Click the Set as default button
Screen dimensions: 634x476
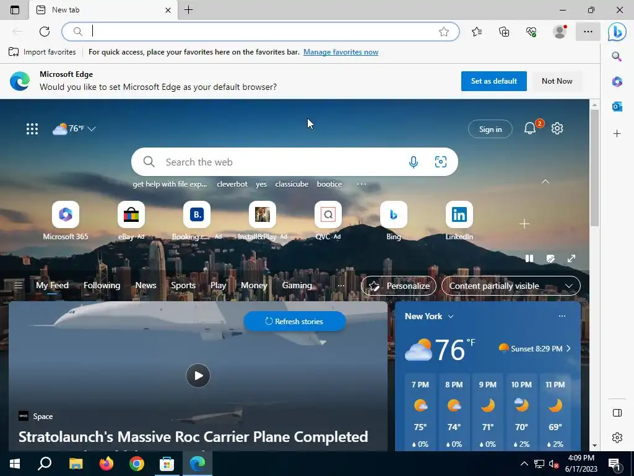(x=493, y=81)
